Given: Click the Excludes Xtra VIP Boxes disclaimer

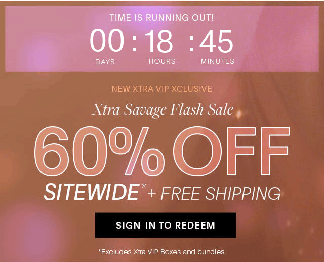Looking at the screenshot, I should click(162, 252).
